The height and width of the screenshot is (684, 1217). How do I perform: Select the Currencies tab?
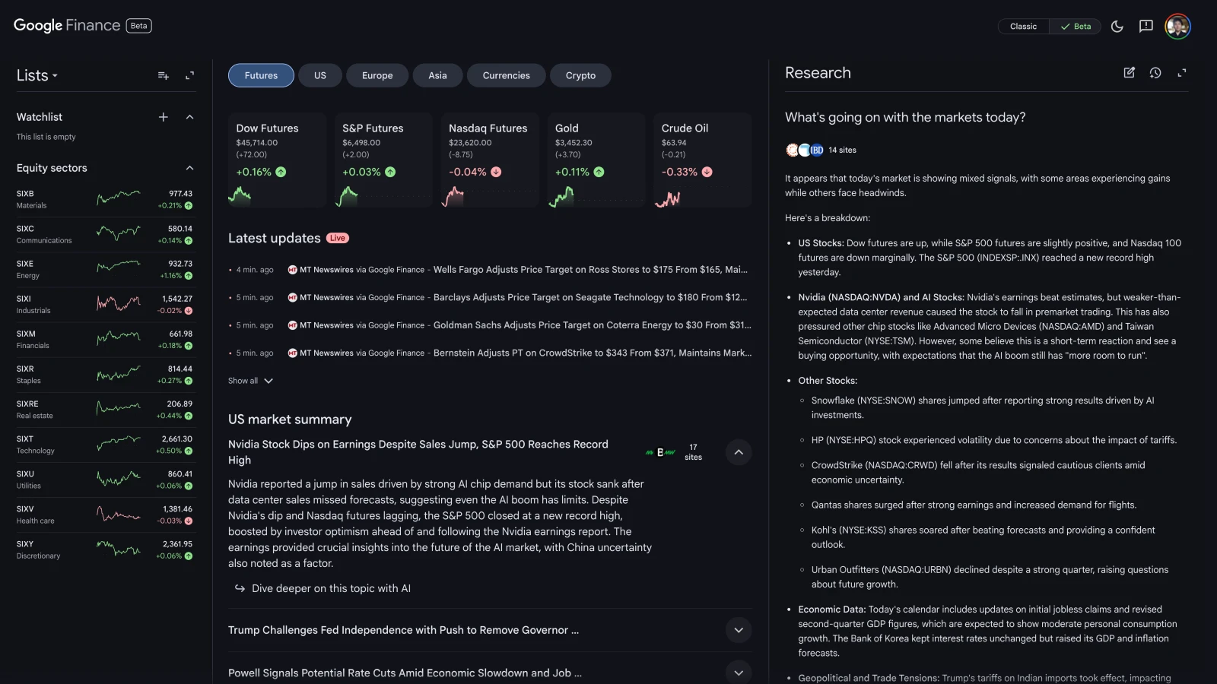click(x=506, y=75)
